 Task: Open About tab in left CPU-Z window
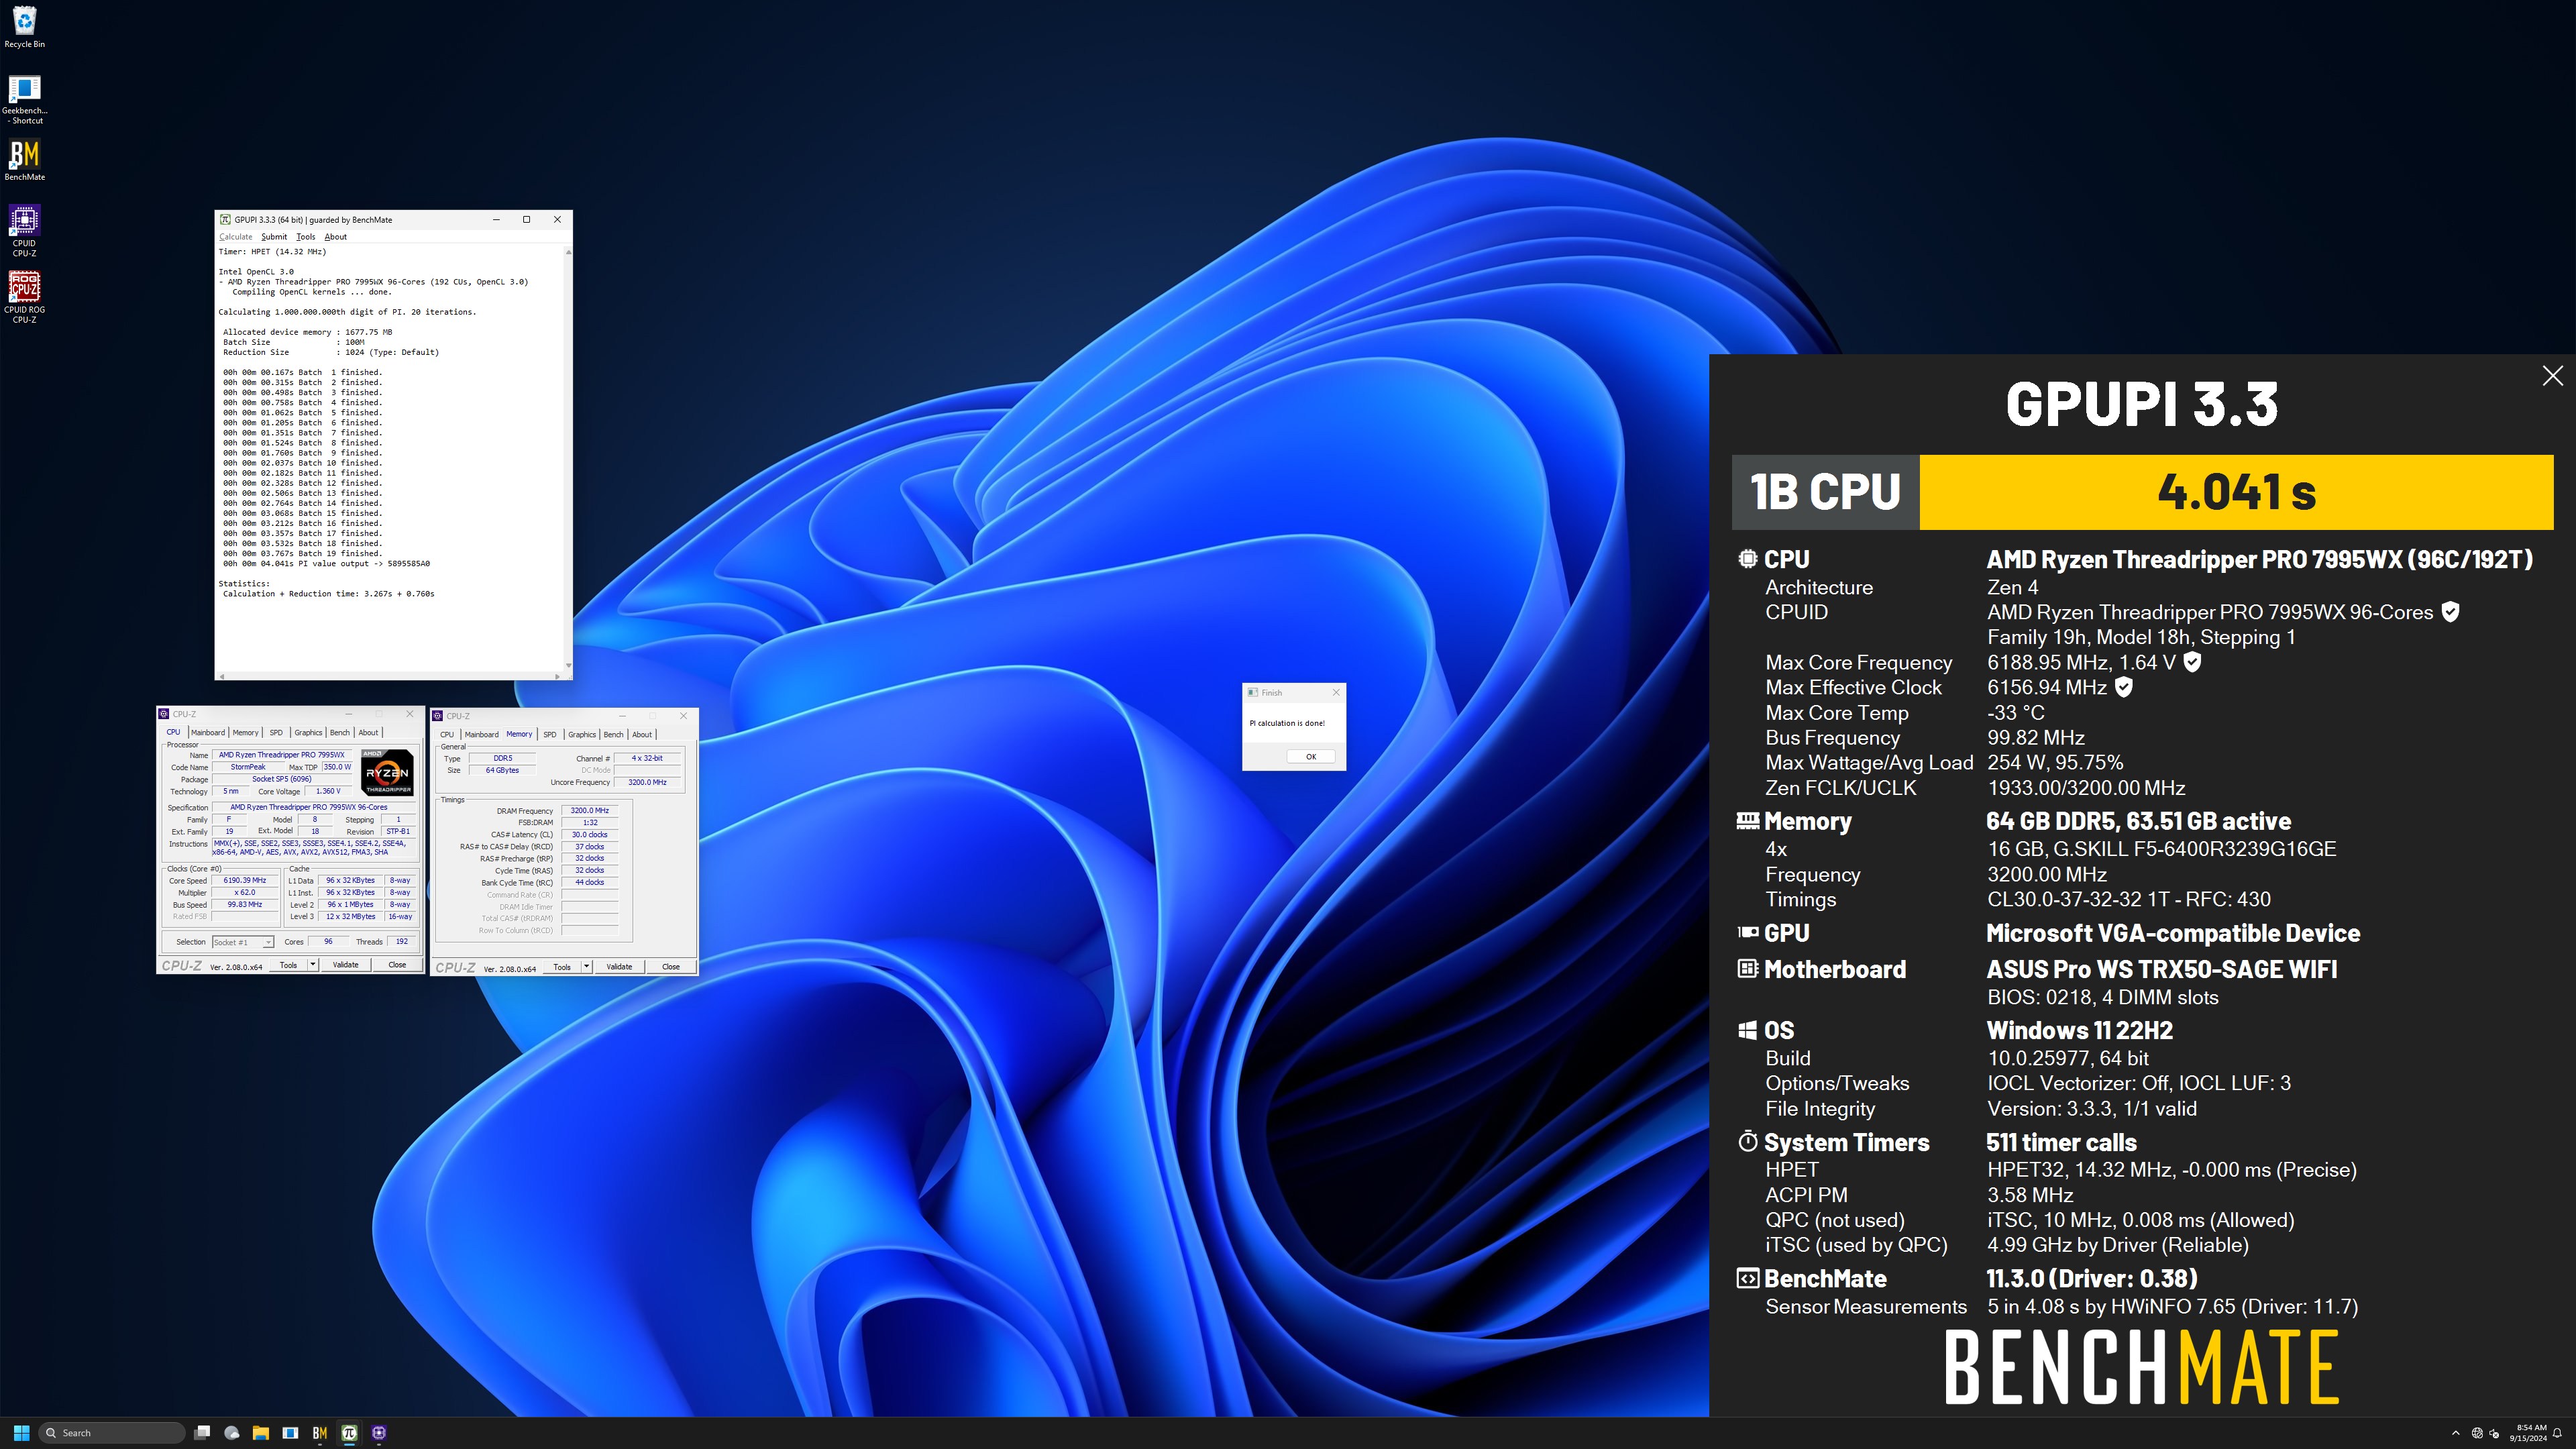tap(368, 733)
